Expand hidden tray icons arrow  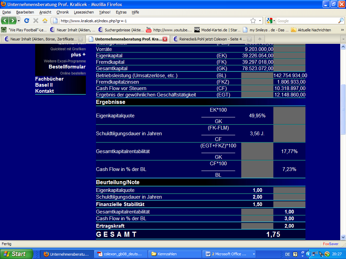pos(308,254)
